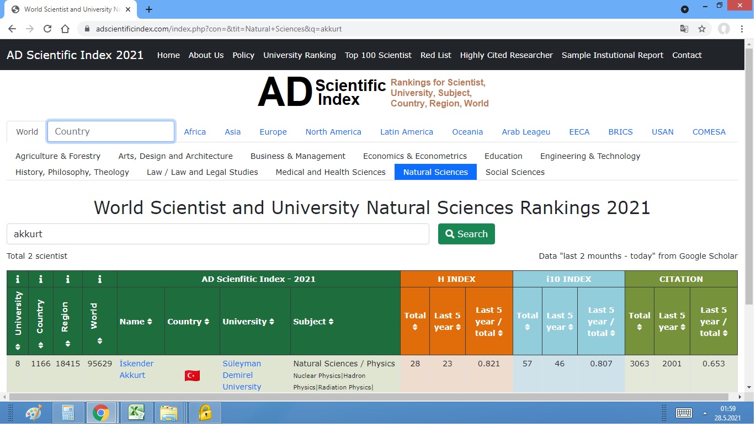Reload the page with the refresh icon
Viewport: 756px width, 427px height.
47,29
